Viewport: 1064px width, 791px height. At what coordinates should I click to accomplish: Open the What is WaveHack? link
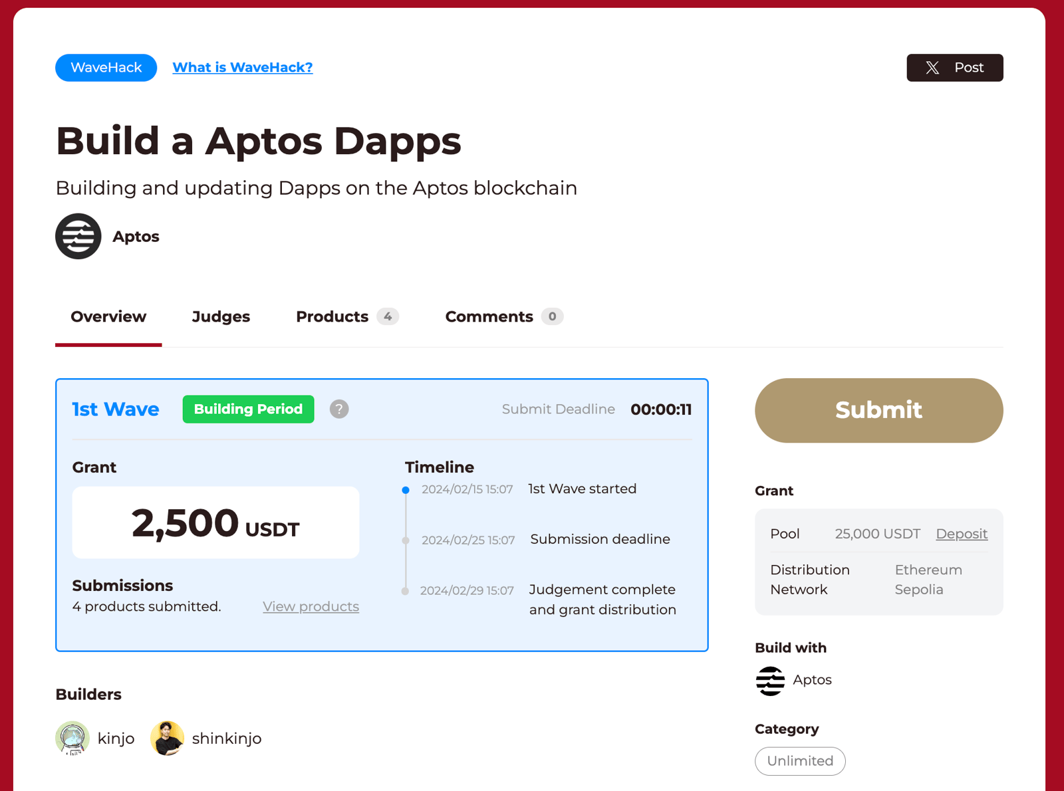tap(242, 67)
